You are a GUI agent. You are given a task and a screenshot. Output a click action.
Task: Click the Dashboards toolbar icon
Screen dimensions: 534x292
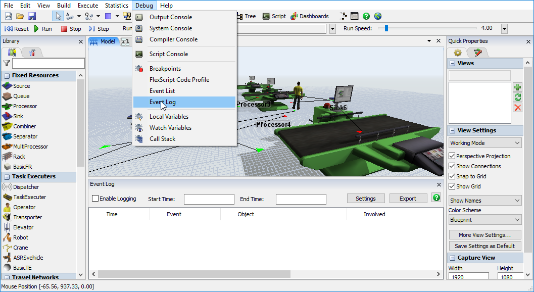coord(309,16)
